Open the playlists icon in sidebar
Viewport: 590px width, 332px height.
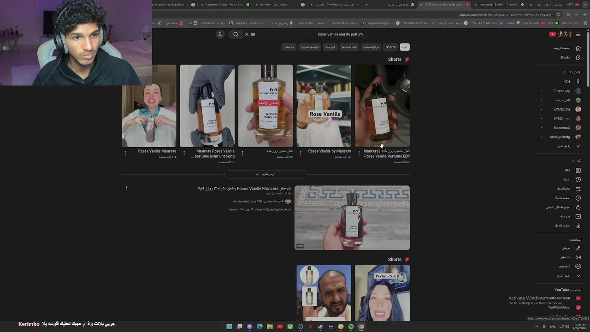pos(578,189)
